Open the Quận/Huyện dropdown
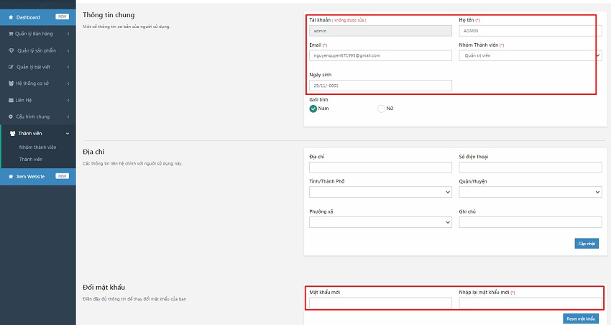 (x=530, y=192)
